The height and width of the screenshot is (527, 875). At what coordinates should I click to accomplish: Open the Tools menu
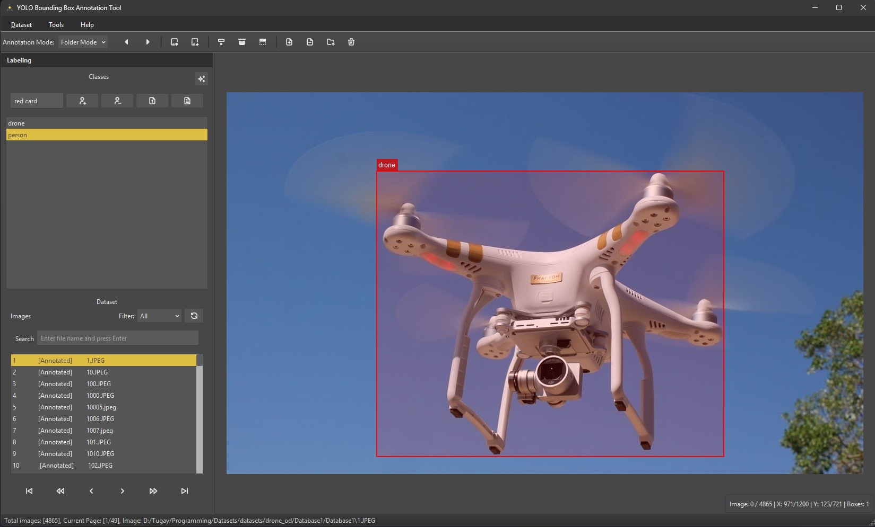click(x=56, y=25)
